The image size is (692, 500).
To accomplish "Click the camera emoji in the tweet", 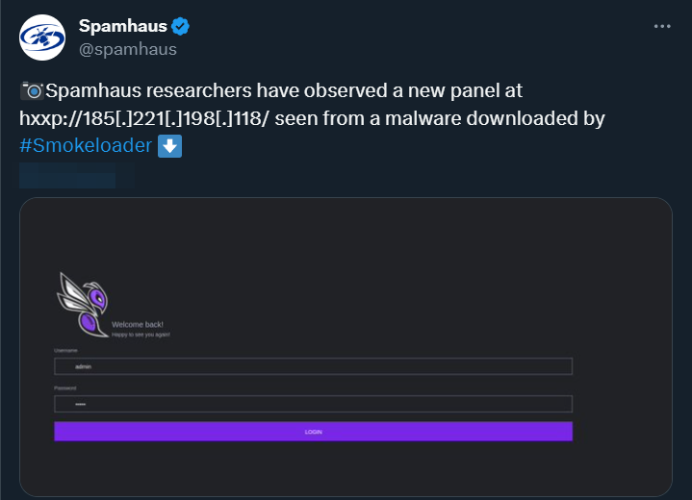I will (31, 92).
